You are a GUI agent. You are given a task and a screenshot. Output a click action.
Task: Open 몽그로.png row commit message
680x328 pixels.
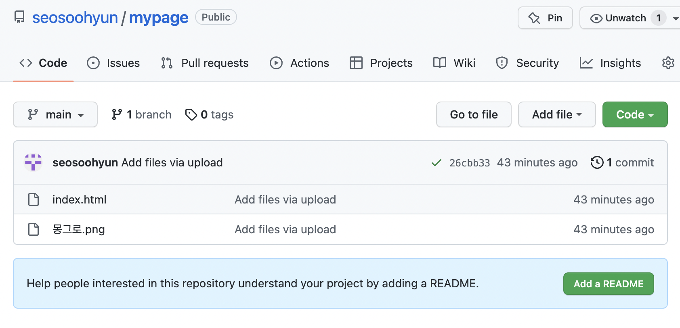(285, 229)
